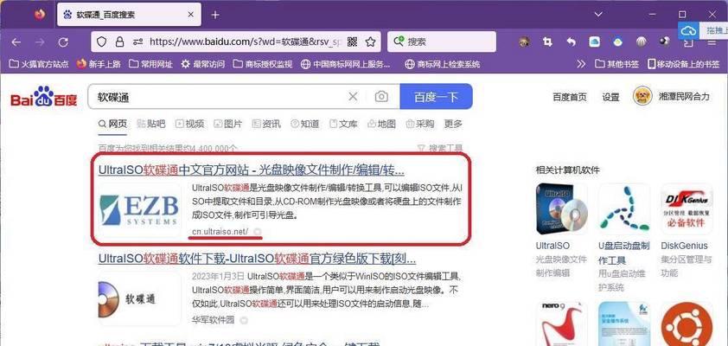Reload the current page

[x=63, y=42]
